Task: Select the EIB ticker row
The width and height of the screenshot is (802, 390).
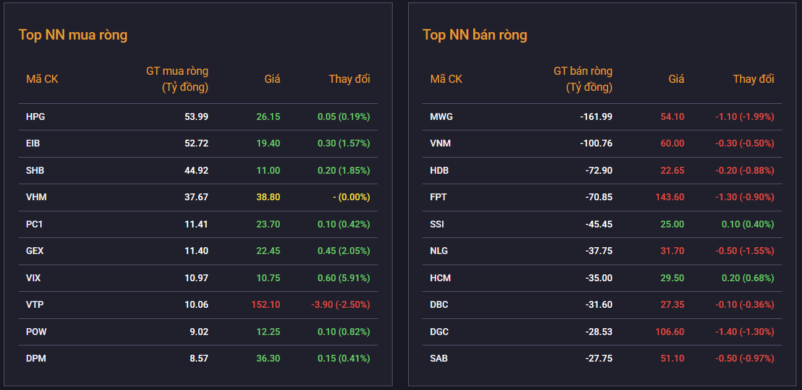Action: coord(198,143)
